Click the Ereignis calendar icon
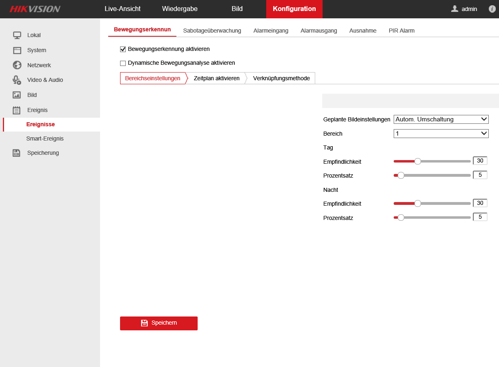 [17, 110]
